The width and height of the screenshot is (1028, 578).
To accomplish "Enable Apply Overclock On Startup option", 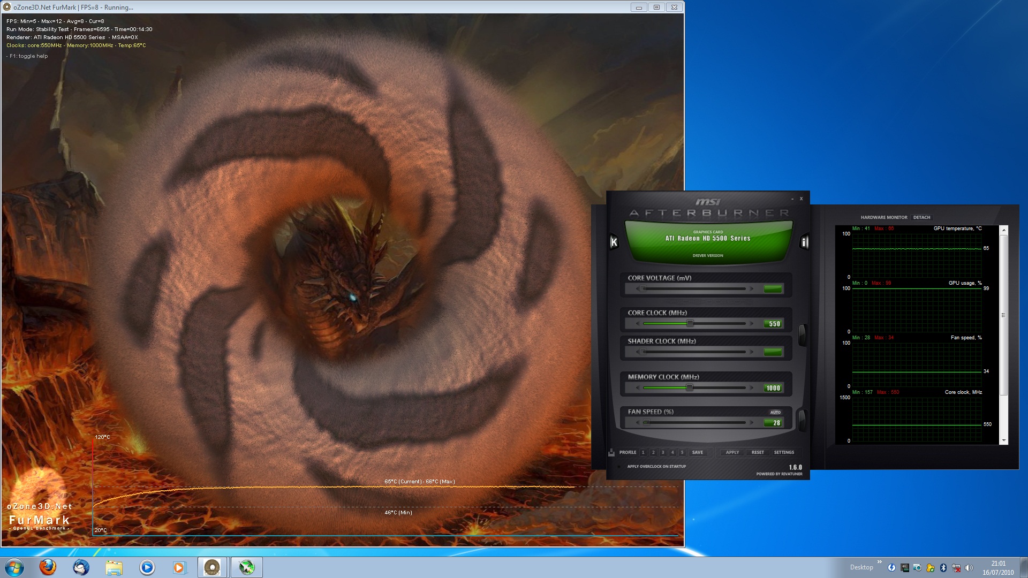I will point(619,467).
